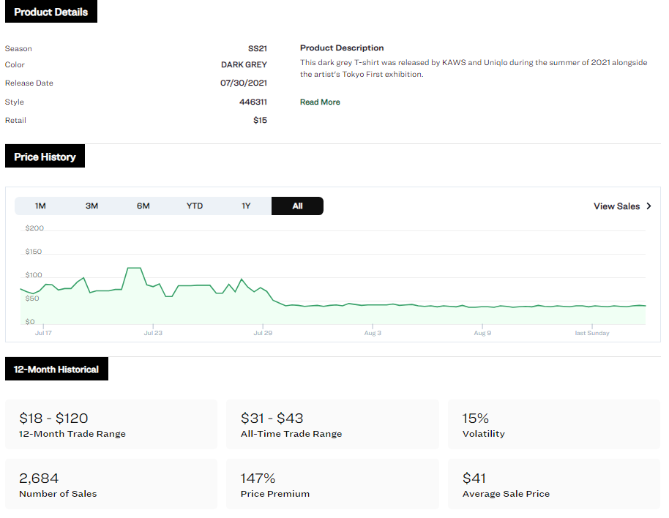
Task: Click the Jul 29 axis label
Action: tap(263, 333)
